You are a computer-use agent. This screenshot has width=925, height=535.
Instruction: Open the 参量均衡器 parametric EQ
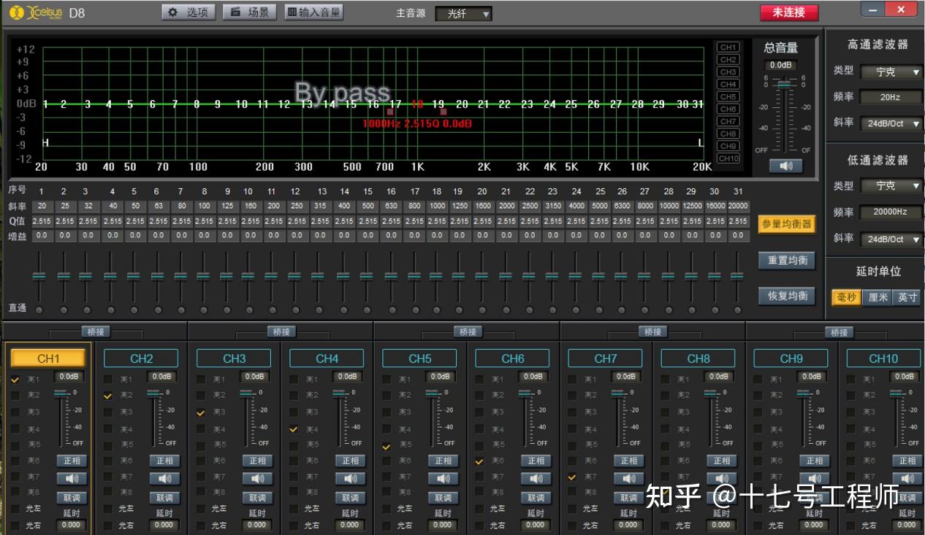pyautogui.click(x=786, y=225)
